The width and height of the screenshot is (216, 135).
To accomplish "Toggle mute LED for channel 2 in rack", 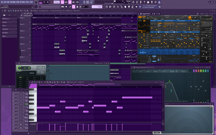I will tap(14, 94).
